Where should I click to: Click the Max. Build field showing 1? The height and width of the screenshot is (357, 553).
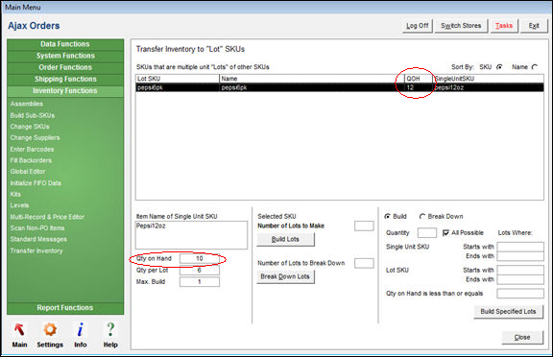200,282
